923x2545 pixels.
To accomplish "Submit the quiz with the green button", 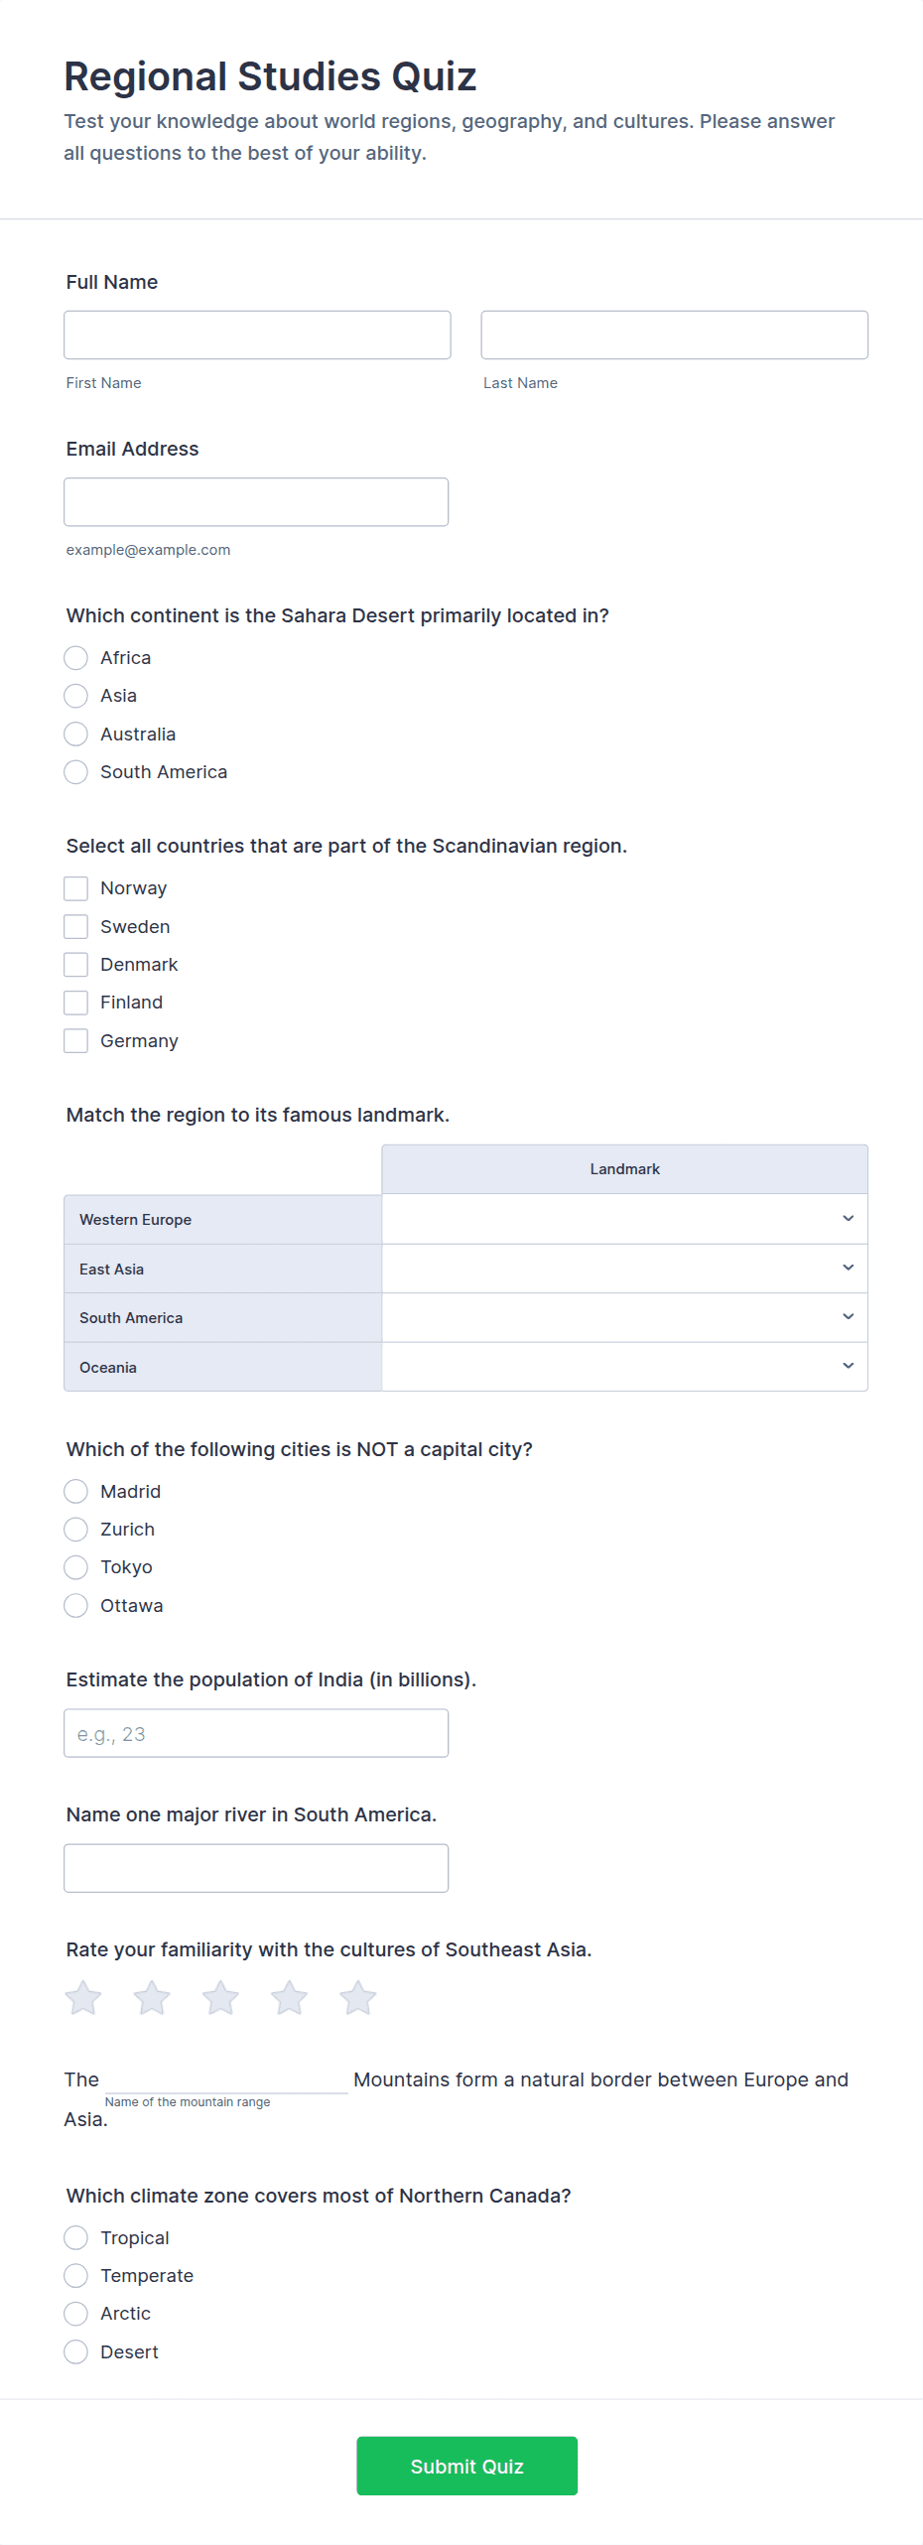I will tap(466, 2466).
